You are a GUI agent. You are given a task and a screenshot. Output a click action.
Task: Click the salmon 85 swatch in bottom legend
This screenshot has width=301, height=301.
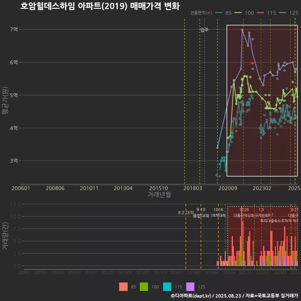coord(123,287)
